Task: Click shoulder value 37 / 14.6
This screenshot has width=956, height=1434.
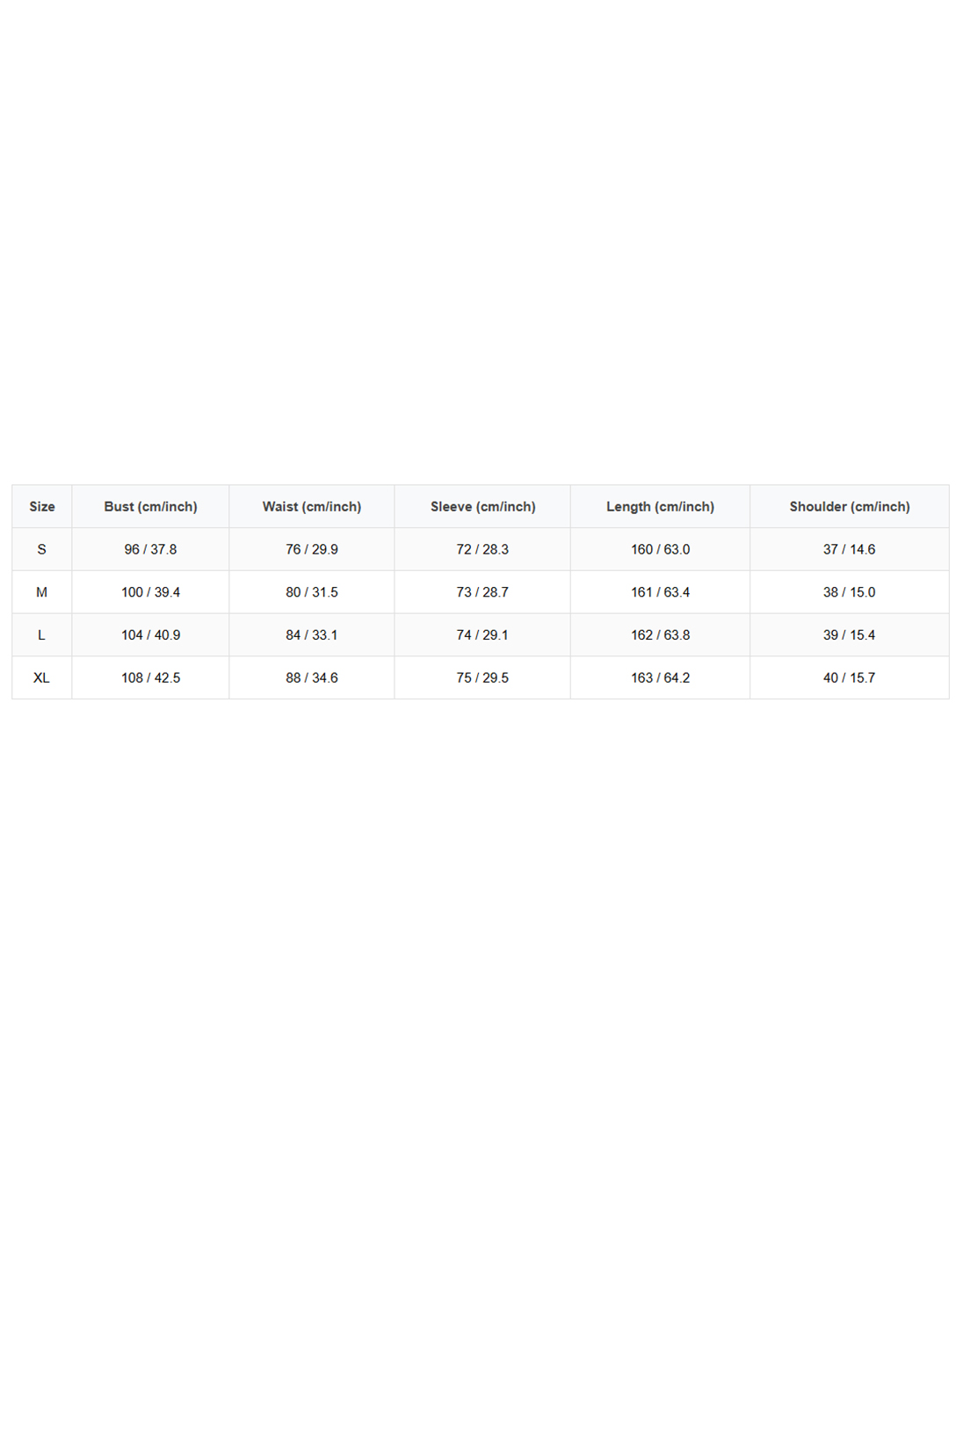Action: point(850,549)
